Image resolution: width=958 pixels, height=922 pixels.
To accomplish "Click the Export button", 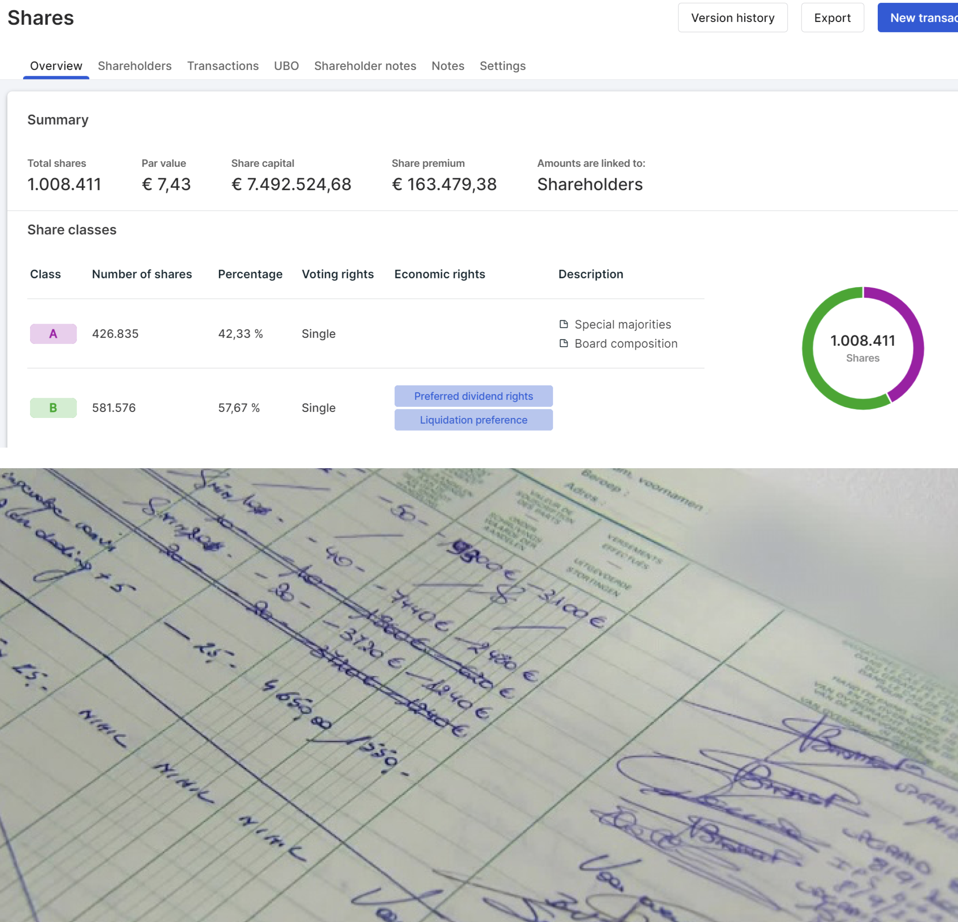I will [x=832, y=18].
